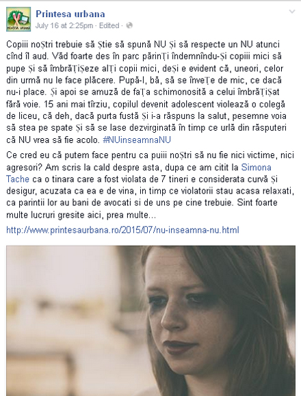The height and width of the screenshot is (396, 301).
Task: Click the opening words 'Copiii noștri trebuie'
Action: pos(44,44)
